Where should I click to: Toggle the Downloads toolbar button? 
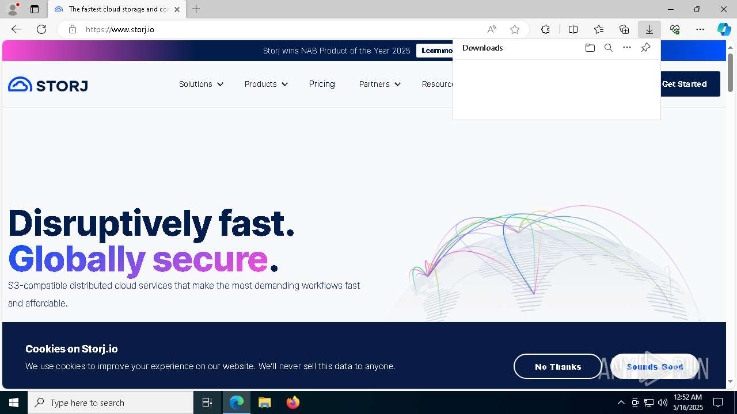pos(649,29)
